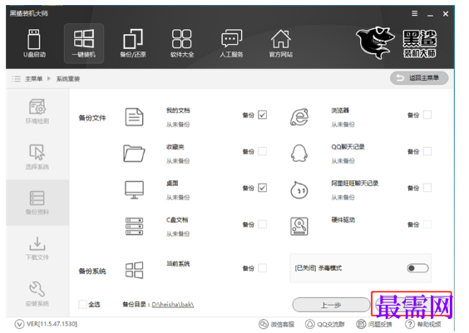
Task: Check backup for 硬件驱动
Action: 427,224
